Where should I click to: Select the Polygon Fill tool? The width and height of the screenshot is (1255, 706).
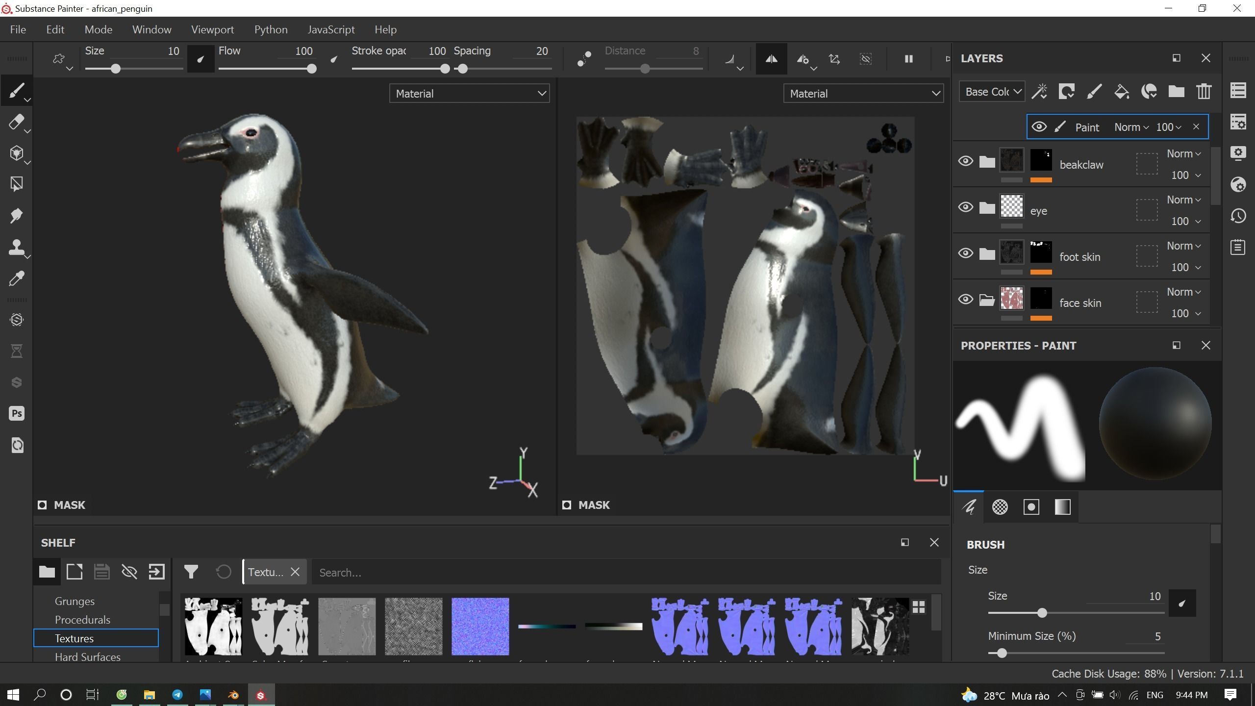[16, 184]
